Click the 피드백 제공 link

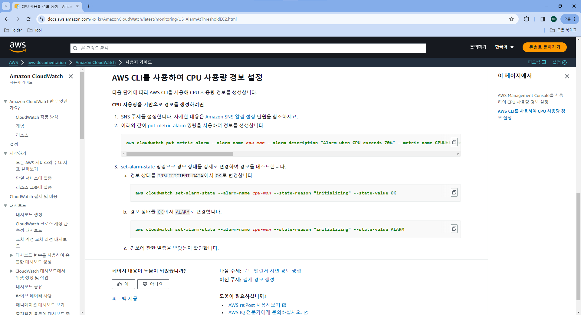[x=125, y=299]
